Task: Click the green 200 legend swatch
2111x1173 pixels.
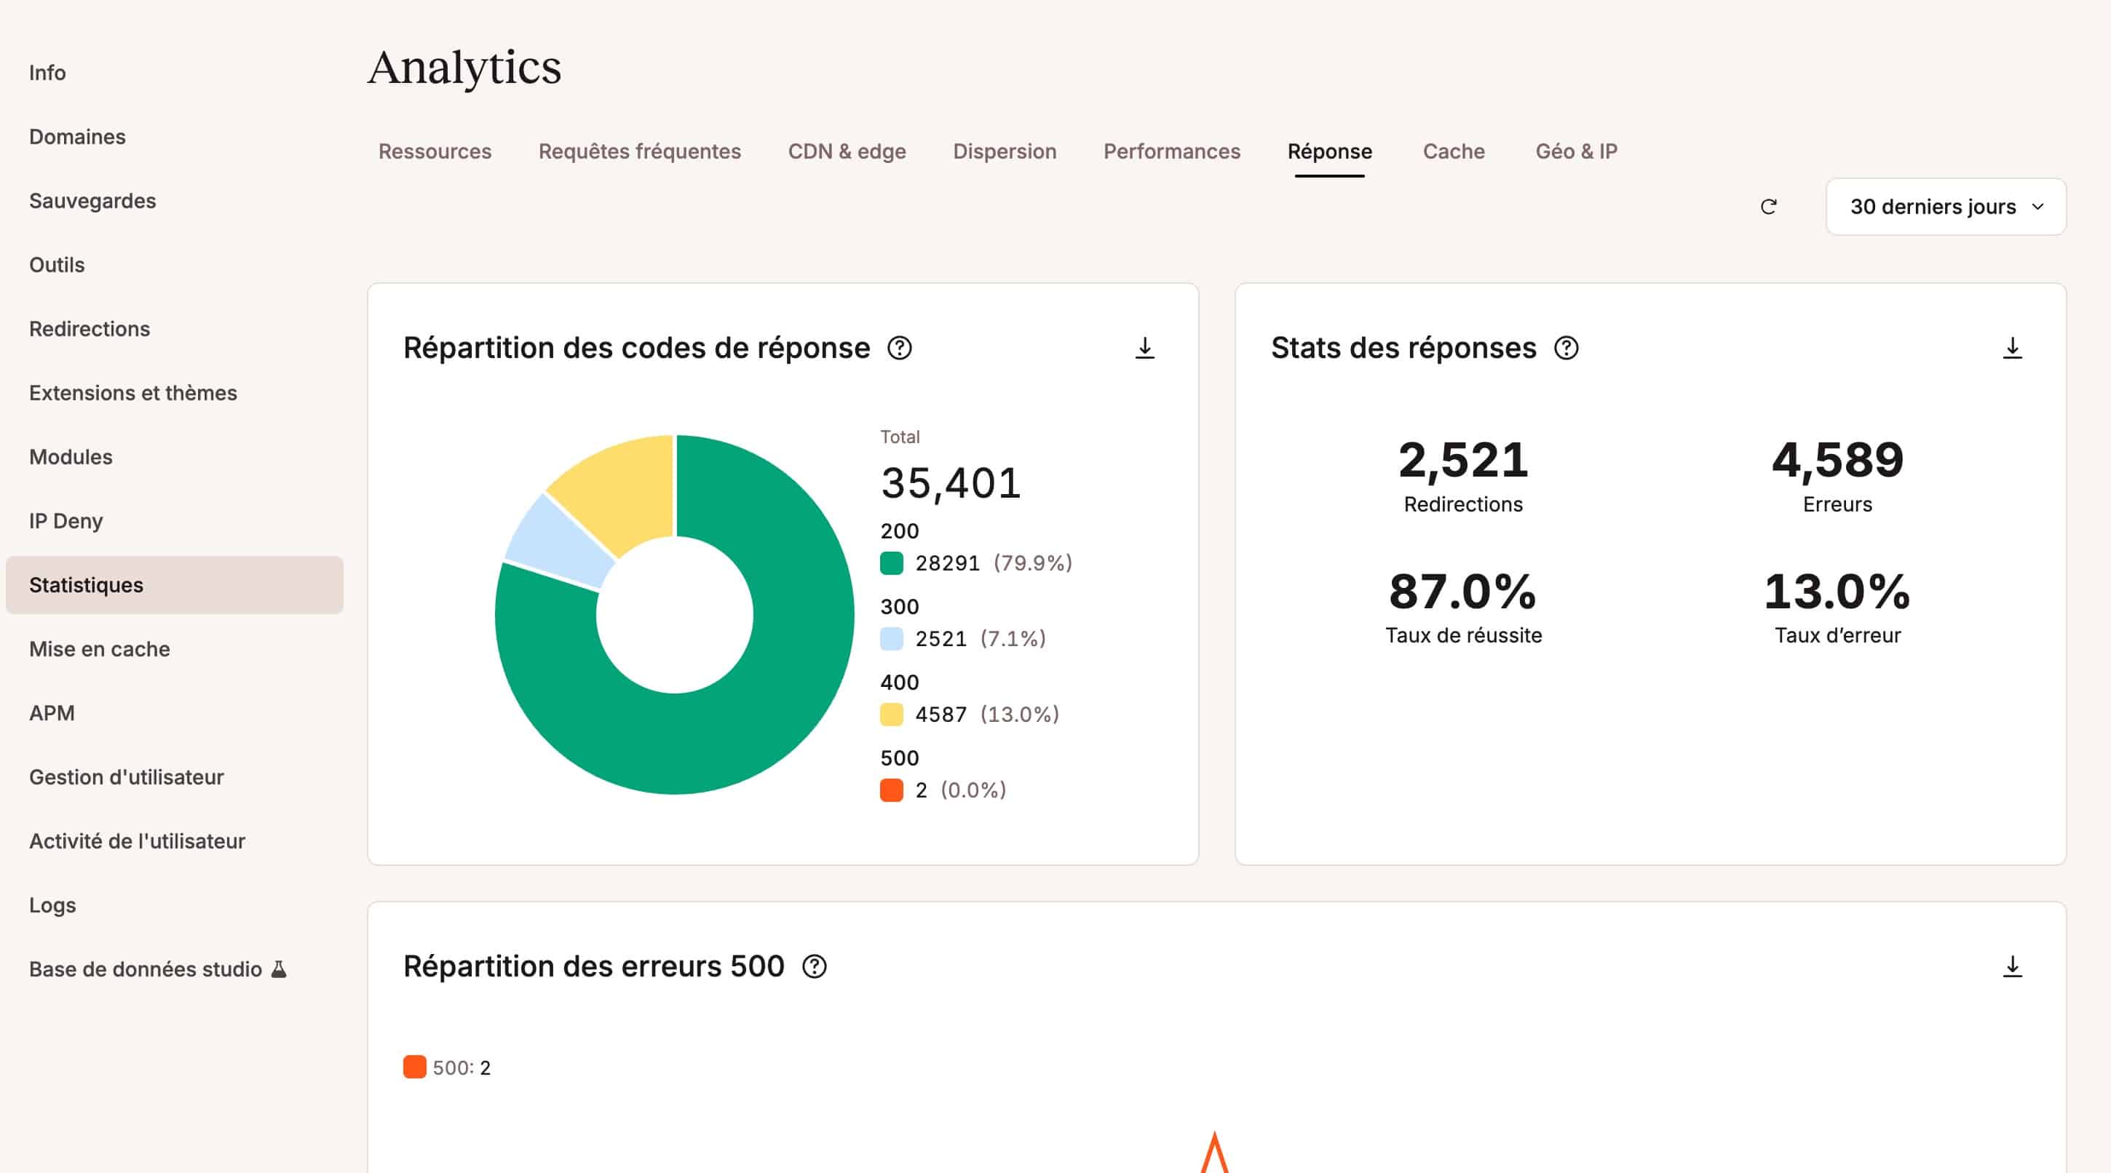Action: (x=892, y=563)
